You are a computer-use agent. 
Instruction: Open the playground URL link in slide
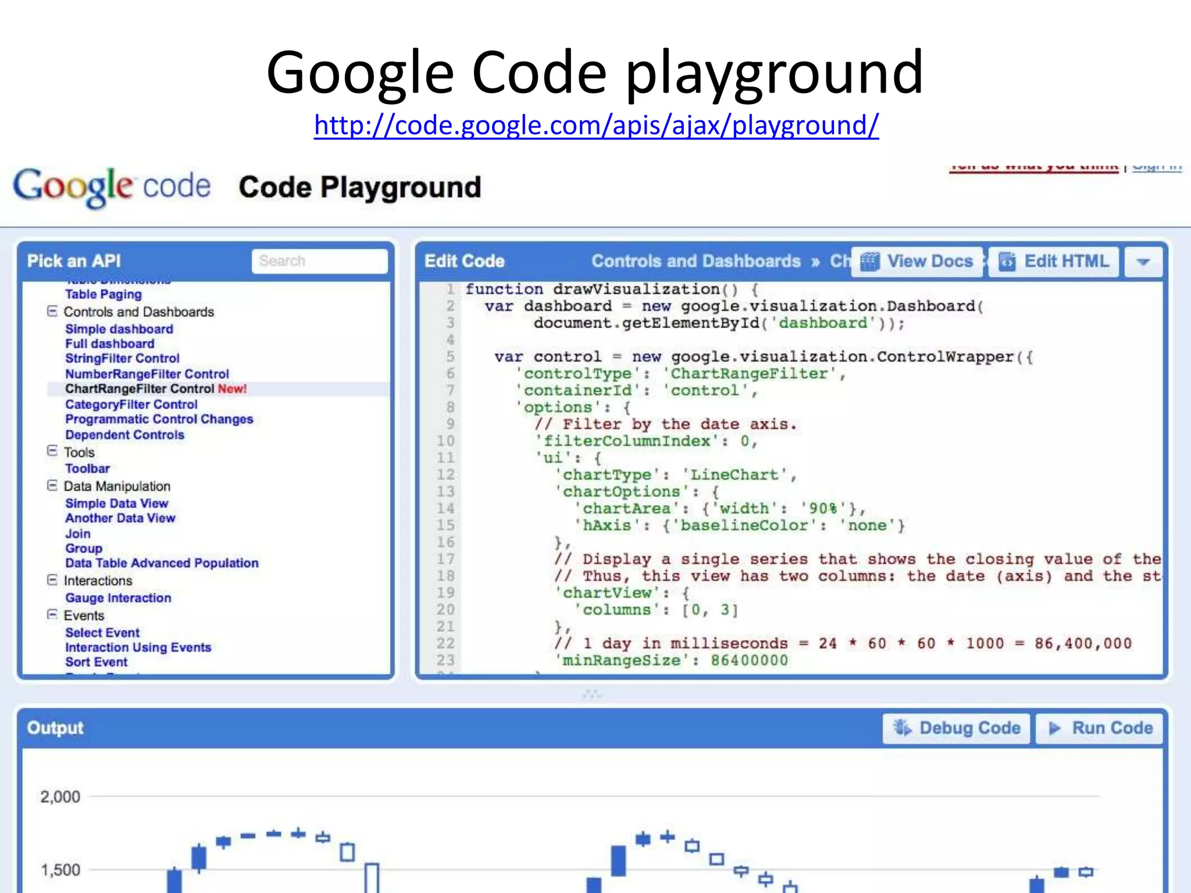click(596, 125)
